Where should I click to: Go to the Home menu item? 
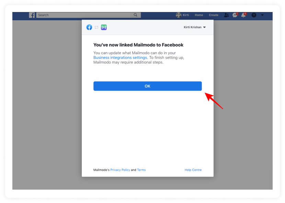point(199,15)
